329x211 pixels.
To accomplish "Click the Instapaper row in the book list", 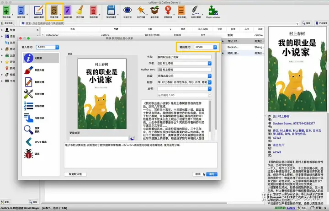I will pos(152,35).
